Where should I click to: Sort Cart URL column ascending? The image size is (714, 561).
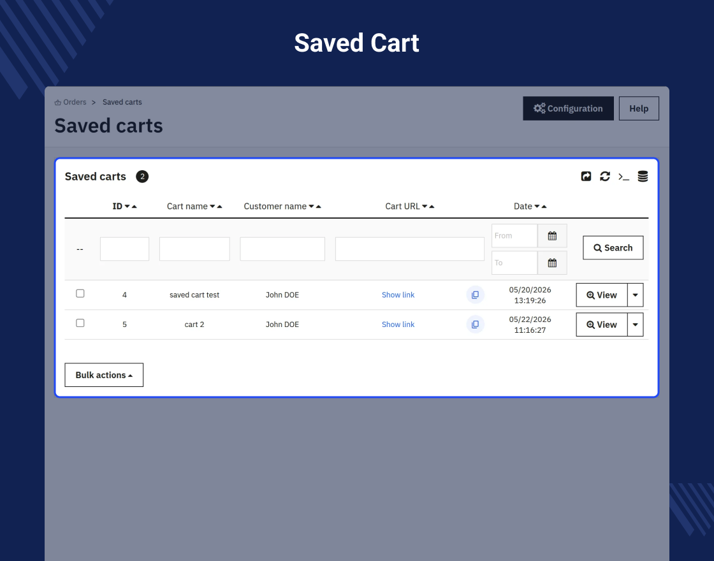tap(432, 207)
